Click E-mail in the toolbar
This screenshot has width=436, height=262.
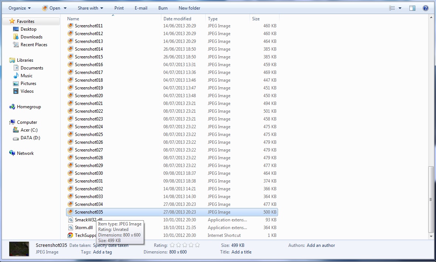(141, 8)
